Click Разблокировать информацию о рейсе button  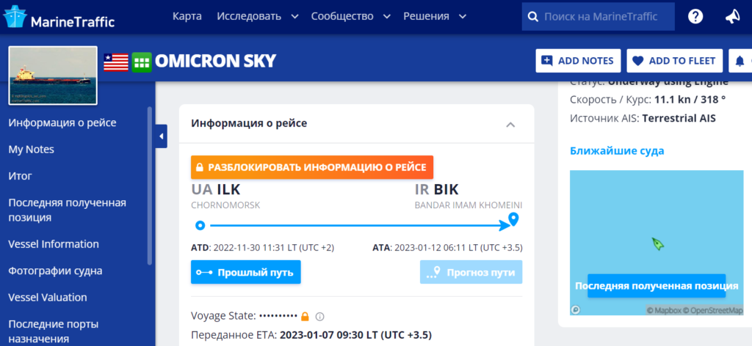point(311,167)
